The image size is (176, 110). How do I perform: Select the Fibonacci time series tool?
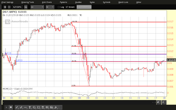(x=47, y=108)
